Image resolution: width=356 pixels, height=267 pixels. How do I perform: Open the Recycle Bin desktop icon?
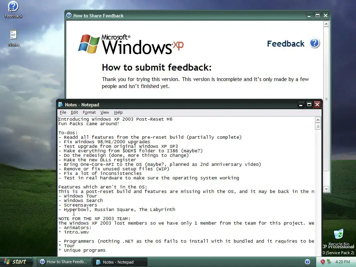pyautogui.click(x=339, y=237)
